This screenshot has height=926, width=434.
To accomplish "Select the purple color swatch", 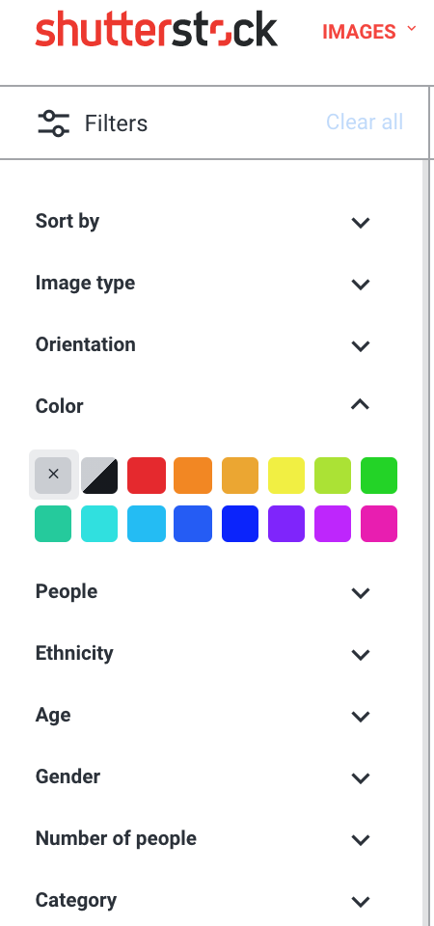I will 286,523.
